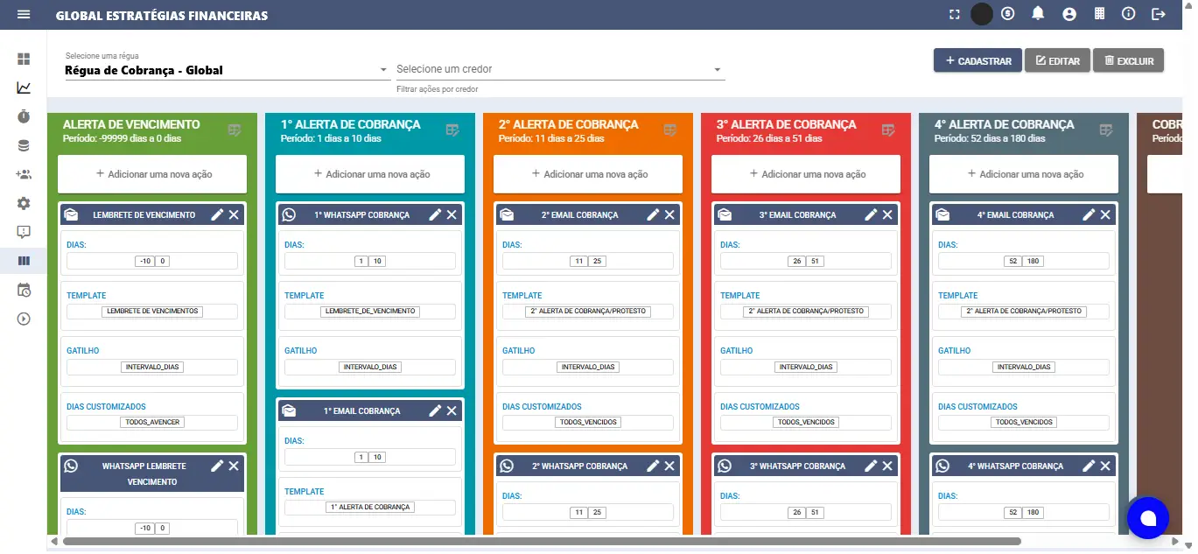Select the columns board sidebar menu item
The width and height of the screenshot is (1198, 554).
(x=24, y=261)
